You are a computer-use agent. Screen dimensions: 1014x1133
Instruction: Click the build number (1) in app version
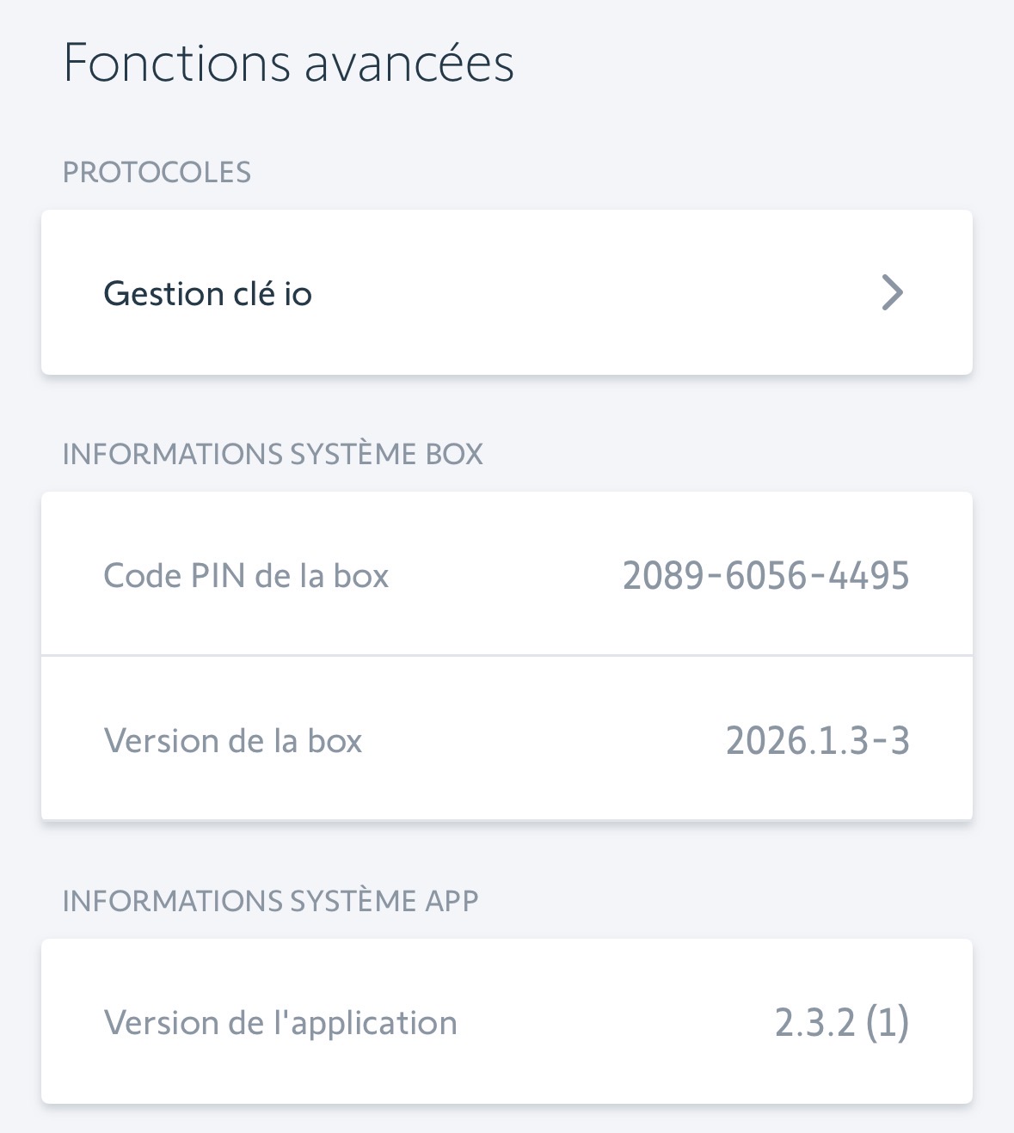(x=888, y=1023)
